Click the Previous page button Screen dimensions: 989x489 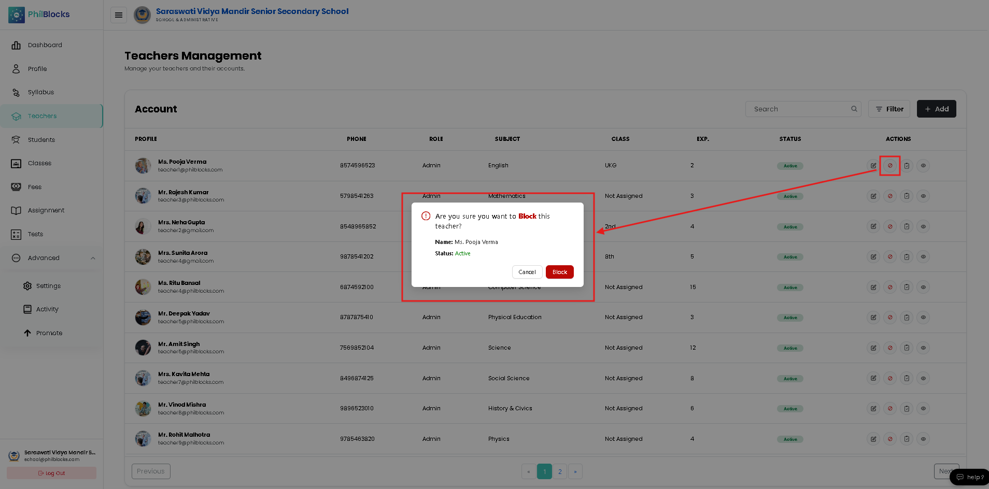coord(151,471)
